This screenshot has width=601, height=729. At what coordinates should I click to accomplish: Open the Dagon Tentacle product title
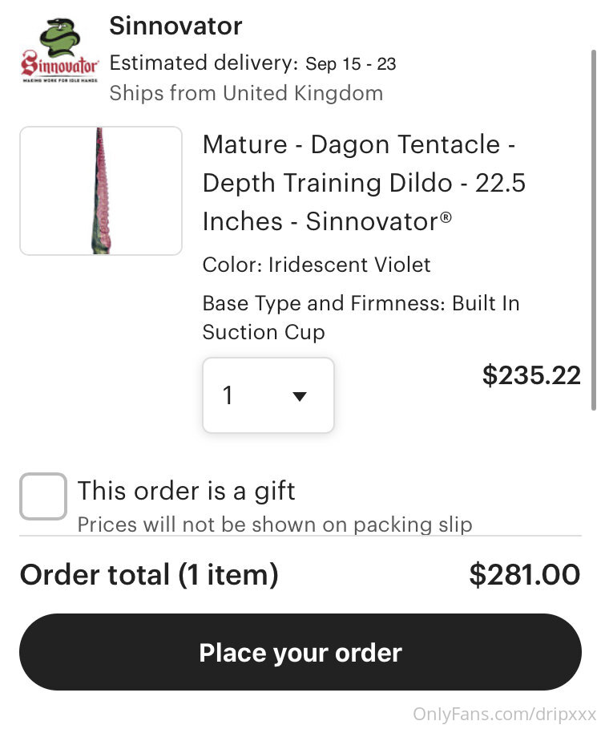364,182
